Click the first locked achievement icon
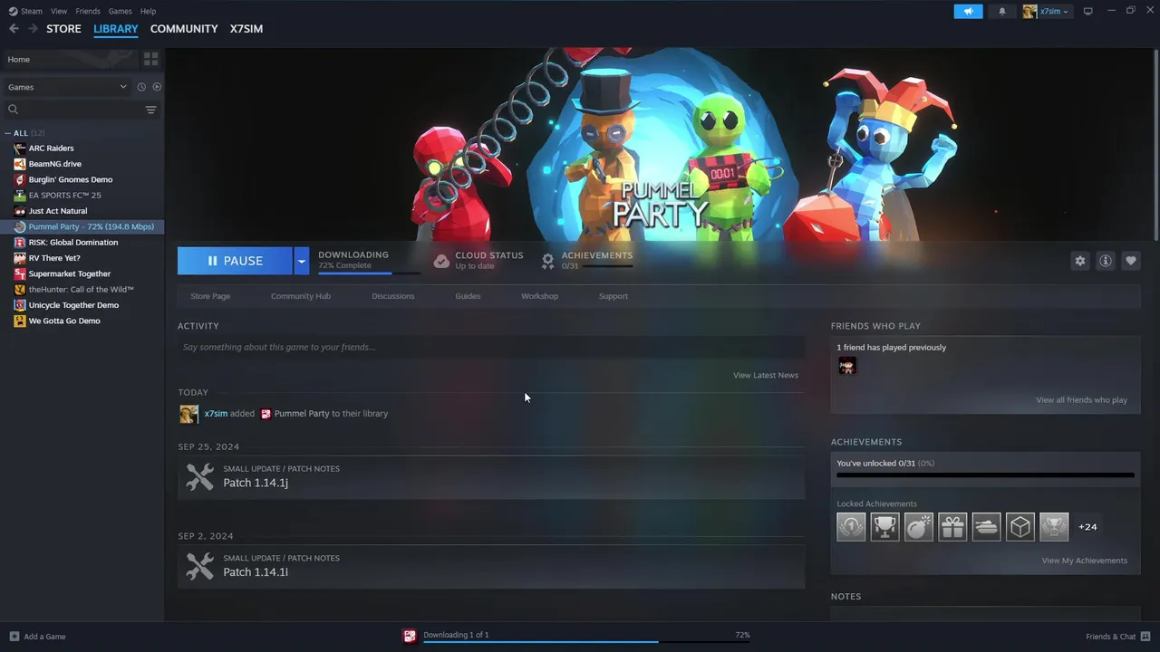The height and width of the screenshot is (652, 1160). pos(851,526)
